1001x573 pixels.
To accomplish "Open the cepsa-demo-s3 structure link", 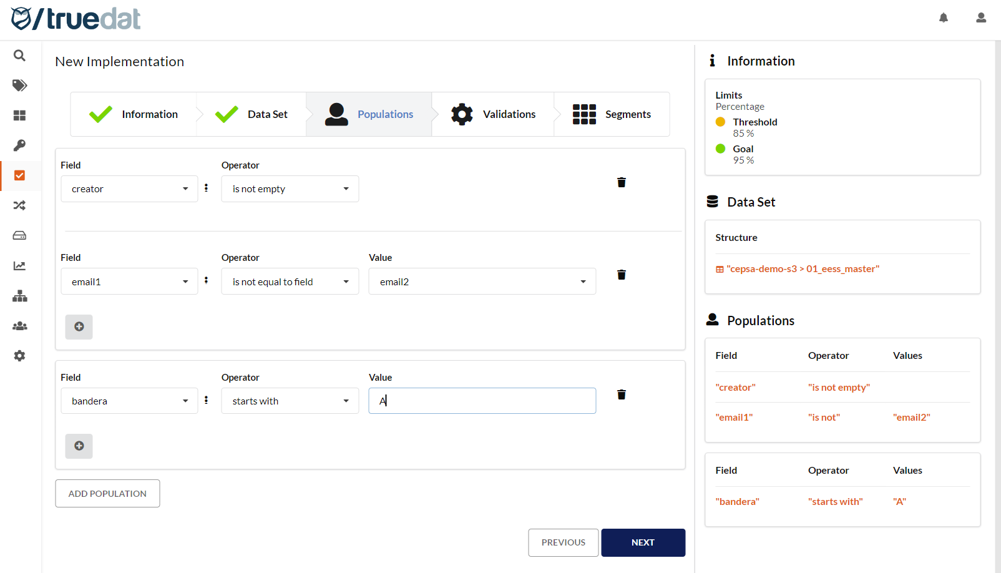I will click(x=803, y=268).
